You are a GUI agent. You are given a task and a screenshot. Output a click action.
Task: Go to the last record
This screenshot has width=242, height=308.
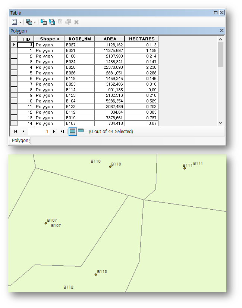click(x=62, y=132)
